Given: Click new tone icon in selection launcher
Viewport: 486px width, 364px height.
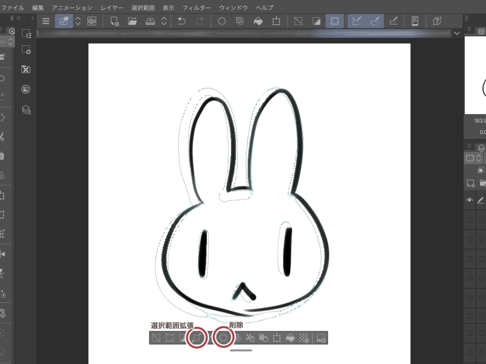Looking at the screenshot, I should (304, 337).
